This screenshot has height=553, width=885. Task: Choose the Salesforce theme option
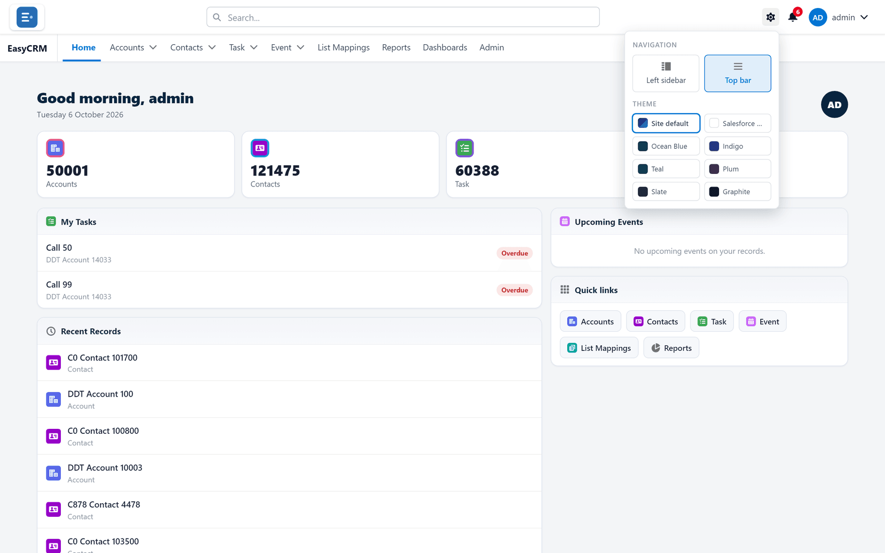click(738, 123)
